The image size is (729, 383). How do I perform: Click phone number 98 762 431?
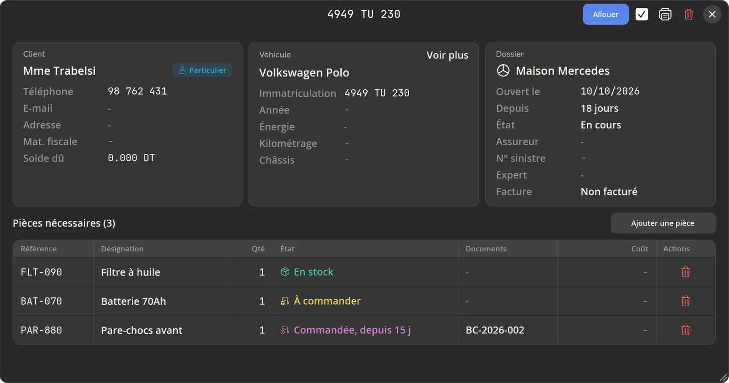click(x=138, y=91)
